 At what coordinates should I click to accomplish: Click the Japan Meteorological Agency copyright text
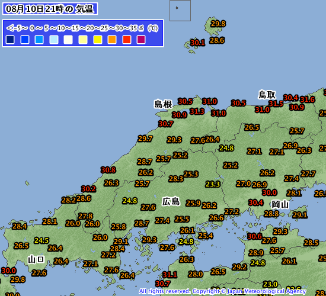pos(222,291)
